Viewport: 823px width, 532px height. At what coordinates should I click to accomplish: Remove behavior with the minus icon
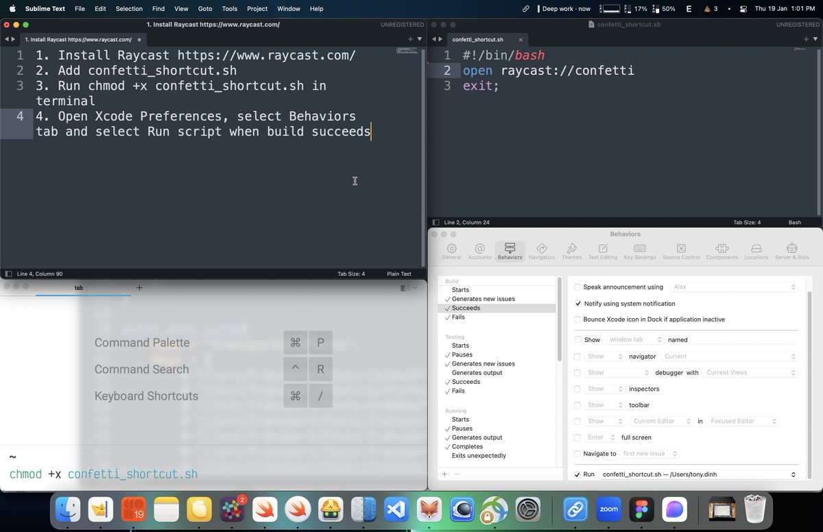(x=457, y=474)
